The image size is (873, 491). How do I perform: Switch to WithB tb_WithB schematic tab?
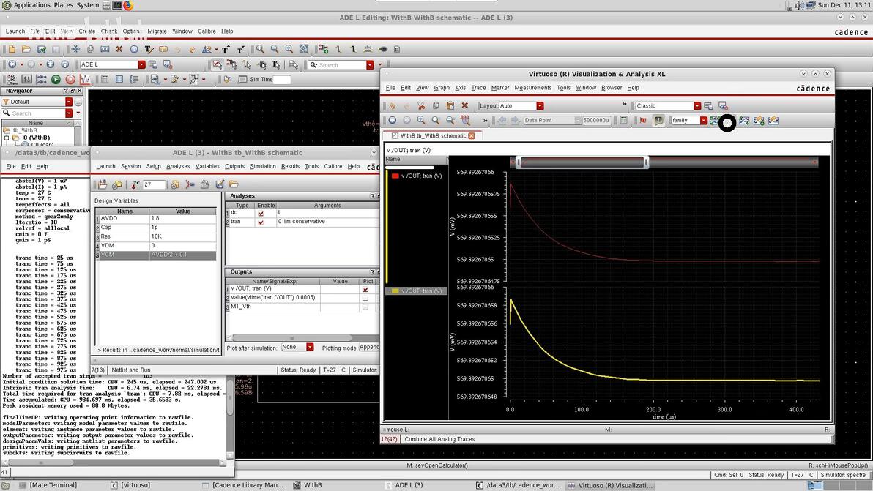click(432, 135)
